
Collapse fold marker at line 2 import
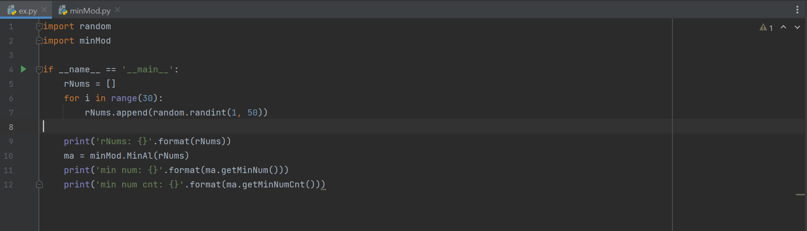(x=39, y=41)
